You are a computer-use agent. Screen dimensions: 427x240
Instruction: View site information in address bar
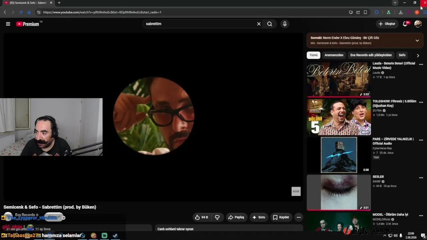[x=39, y=12]
